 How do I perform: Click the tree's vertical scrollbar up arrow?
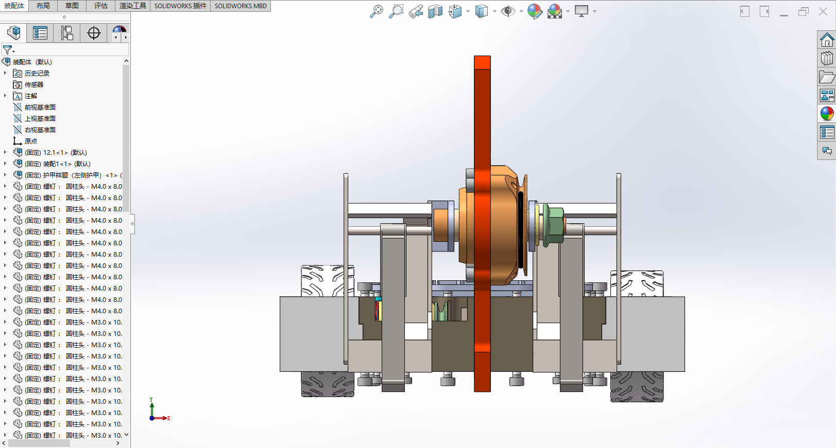pyautogui.click(x=126, y=61)
